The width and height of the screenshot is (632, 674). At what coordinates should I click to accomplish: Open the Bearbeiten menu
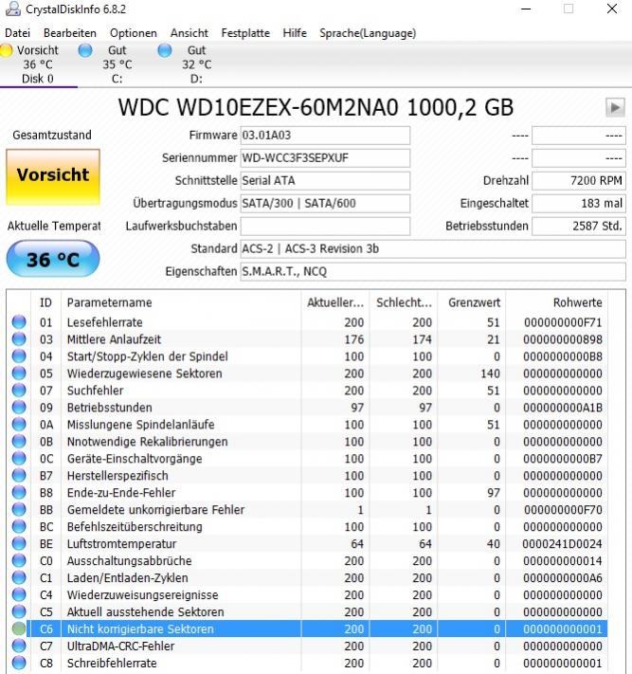pos(69,33)
